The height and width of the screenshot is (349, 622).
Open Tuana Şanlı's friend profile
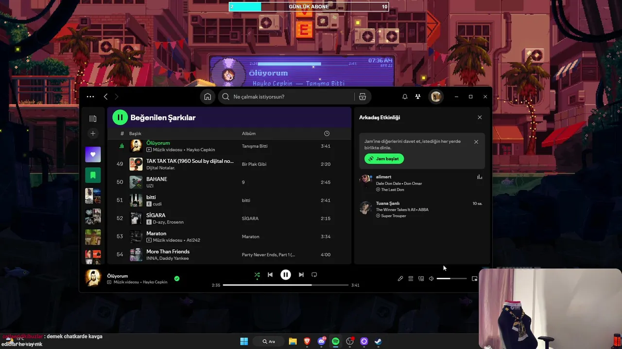click(x=388, y=203)
